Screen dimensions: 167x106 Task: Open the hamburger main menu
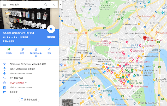click(x=4, y=5)
